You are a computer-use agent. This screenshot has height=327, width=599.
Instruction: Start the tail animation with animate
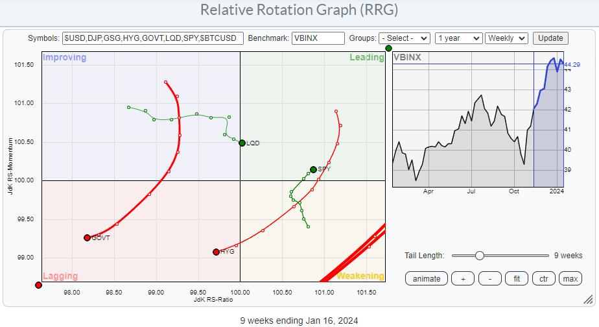pyautogui.click(x=426, y=278)
